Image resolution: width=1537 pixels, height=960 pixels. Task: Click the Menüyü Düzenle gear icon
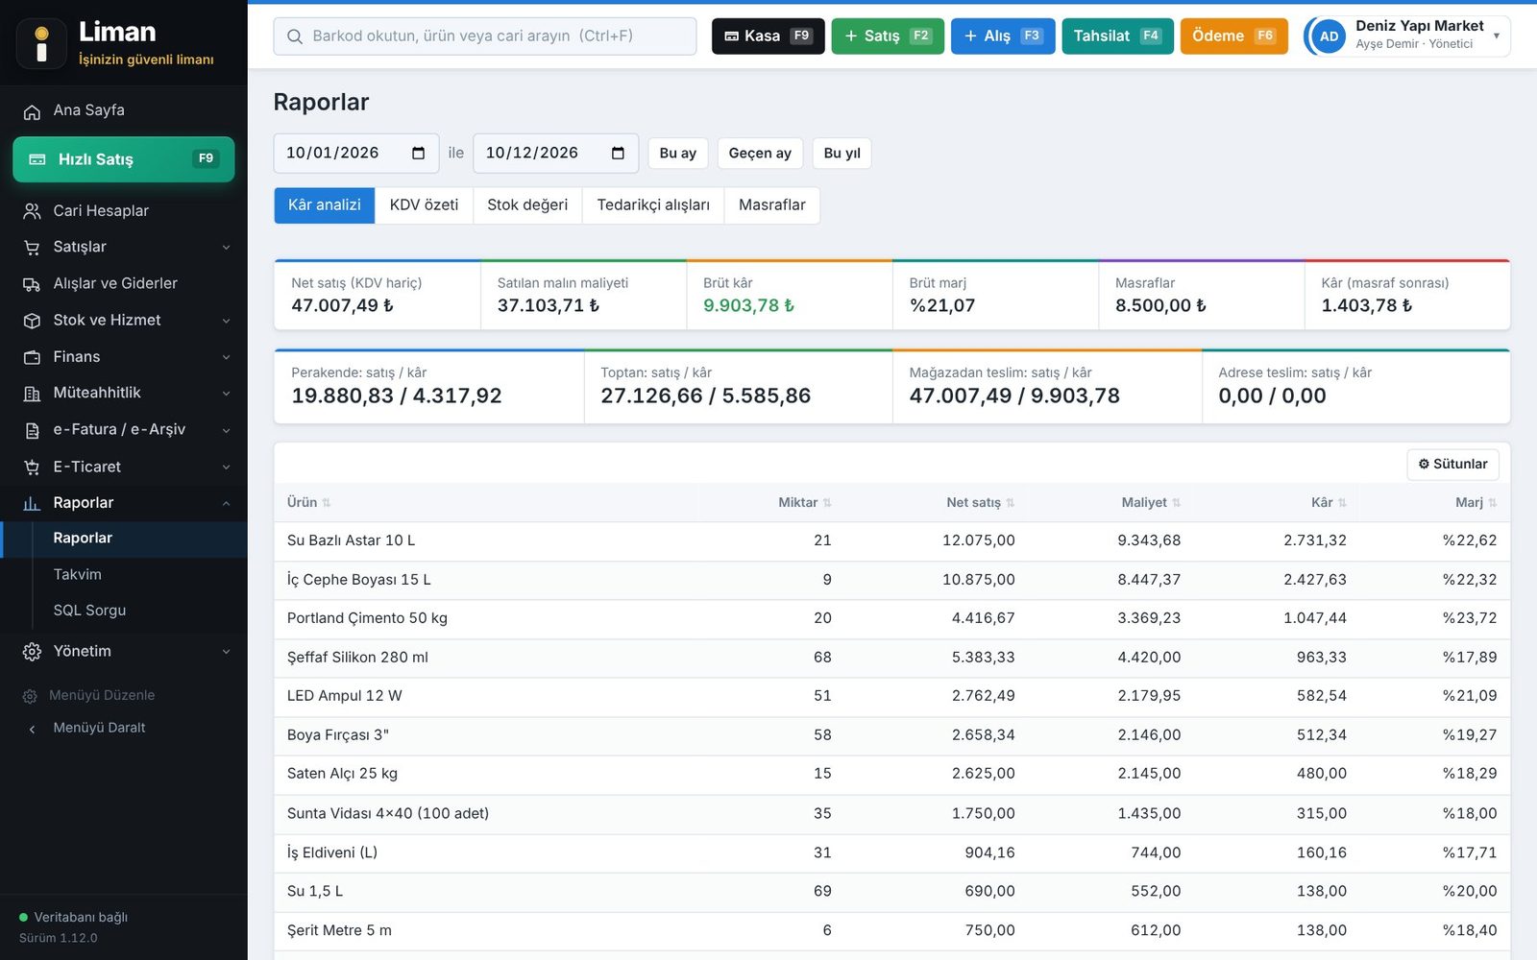(x=30, y=696)
